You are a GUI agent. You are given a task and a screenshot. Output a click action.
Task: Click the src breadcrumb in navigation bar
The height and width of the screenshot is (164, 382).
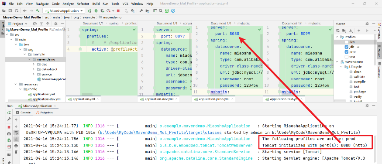[x=47, y=17]
